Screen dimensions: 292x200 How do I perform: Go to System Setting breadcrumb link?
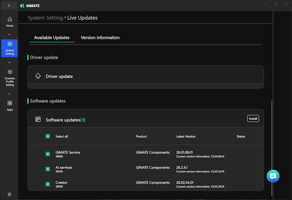pyautogui.click(x=45, y=18)
